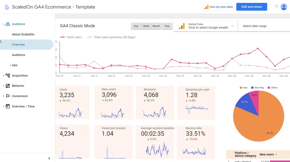290x162 pixels.
Task: Click the Acquisition section icon
Action: [x=8, y=75]
